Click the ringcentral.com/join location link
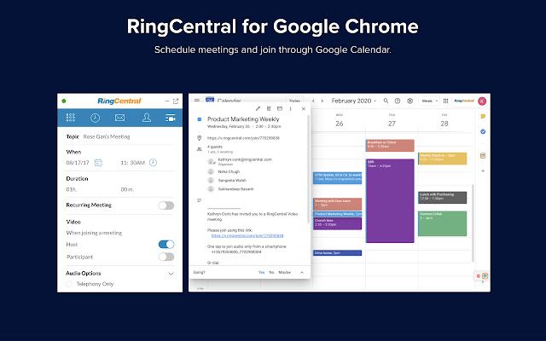The height and width of the screenshot is (341, 546). pos(243,138)
